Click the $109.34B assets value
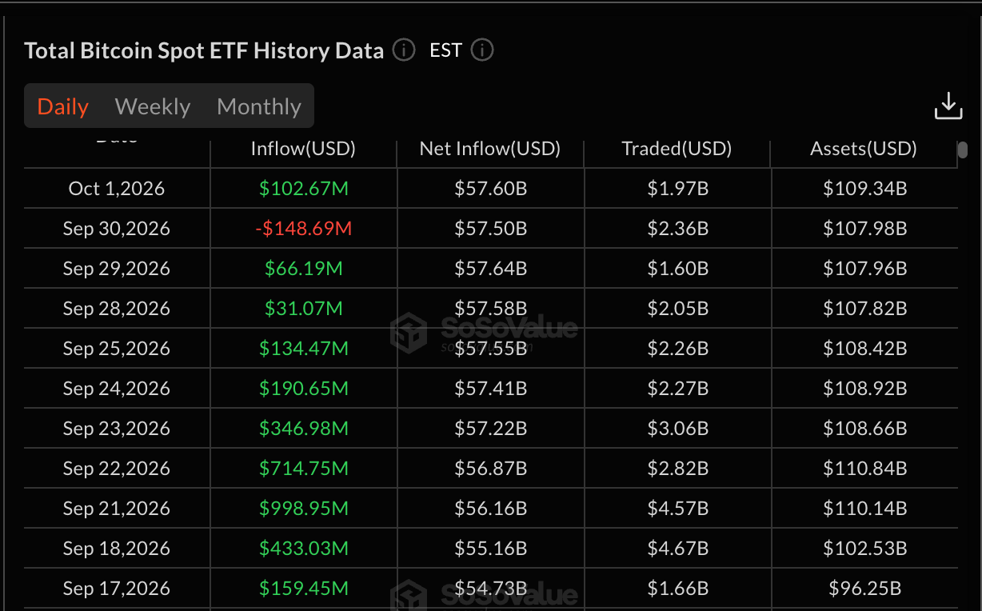Image resolution: width=982 pixels, height=611 pixels. point(865,189)
